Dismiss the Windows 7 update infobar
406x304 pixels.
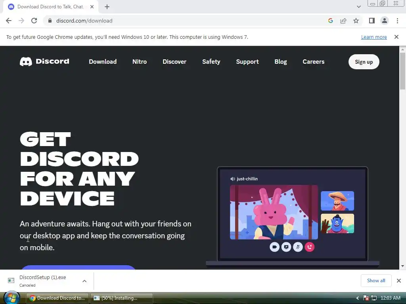point(396,37)
